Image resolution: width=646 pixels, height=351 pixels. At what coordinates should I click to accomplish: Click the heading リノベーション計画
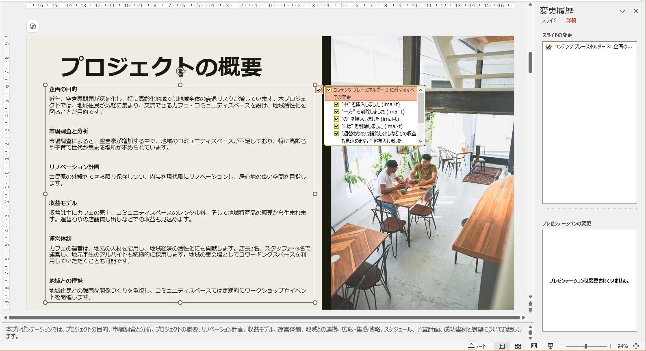click(x=74, y=167)
